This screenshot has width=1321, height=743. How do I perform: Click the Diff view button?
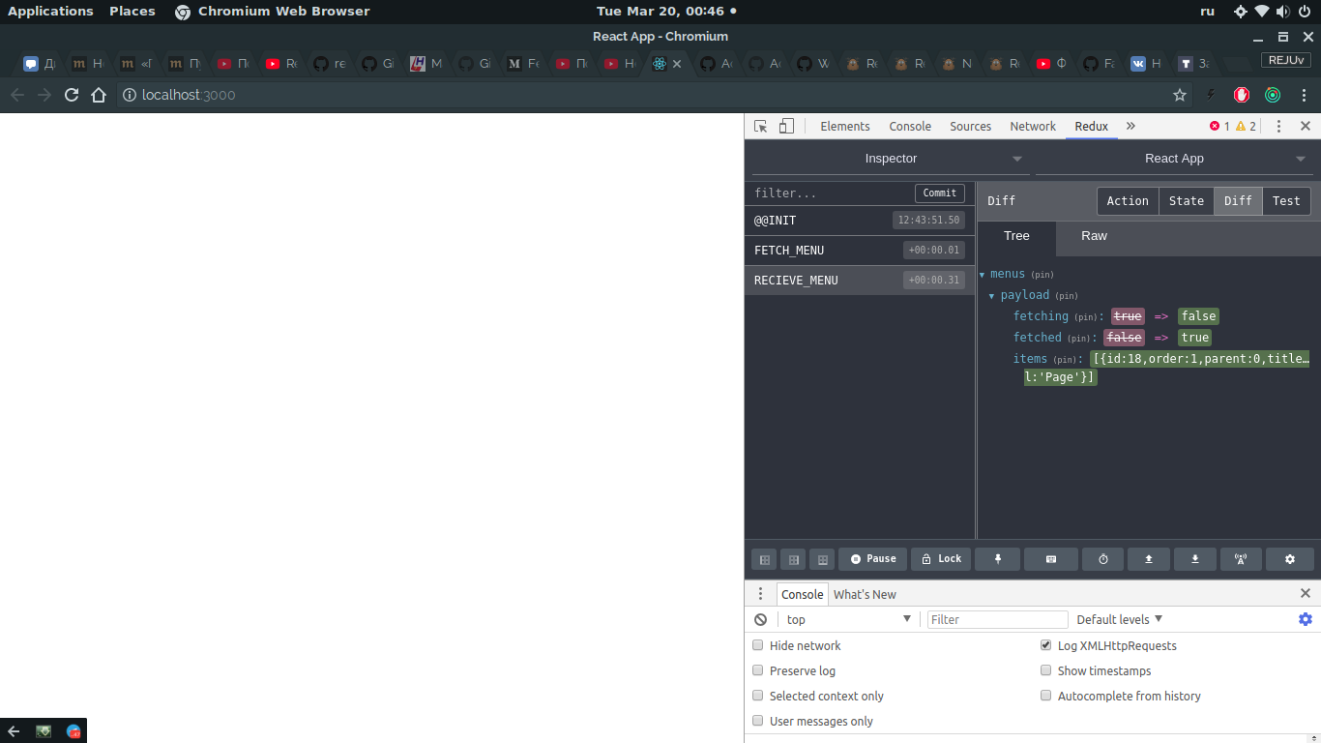click(1238, 200)
